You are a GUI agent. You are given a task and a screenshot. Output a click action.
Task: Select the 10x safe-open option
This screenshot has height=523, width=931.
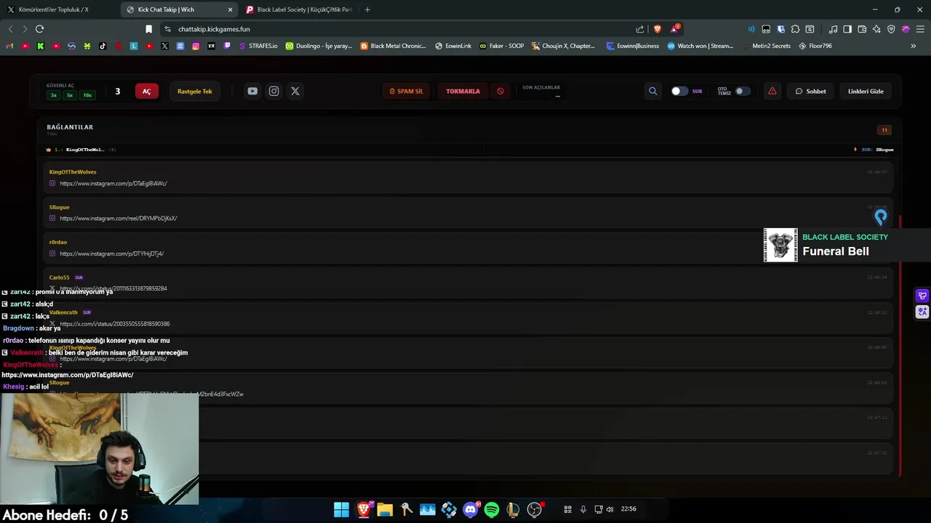click(x=87, y=95)
